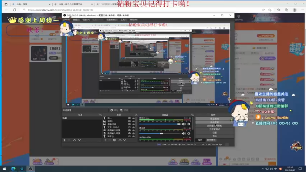Open the browser tab actions menu icon
The image size is (306, 172).
(6, 4)
